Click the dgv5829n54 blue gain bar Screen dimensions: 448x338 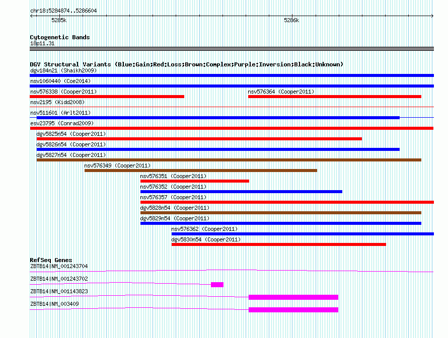point(281,223)
